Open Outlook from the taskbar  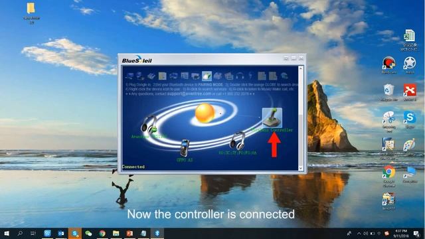pyautogui.click(x=61, y=233)
